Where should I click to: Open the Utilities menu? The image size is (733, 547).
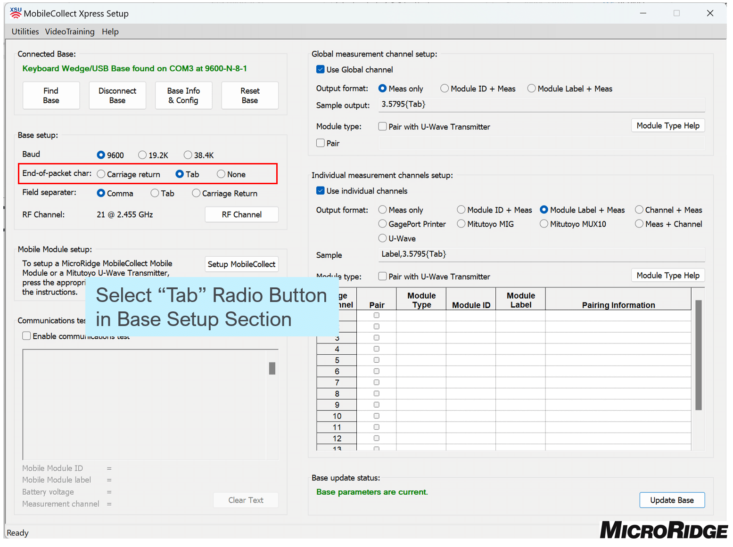(25, 32)
